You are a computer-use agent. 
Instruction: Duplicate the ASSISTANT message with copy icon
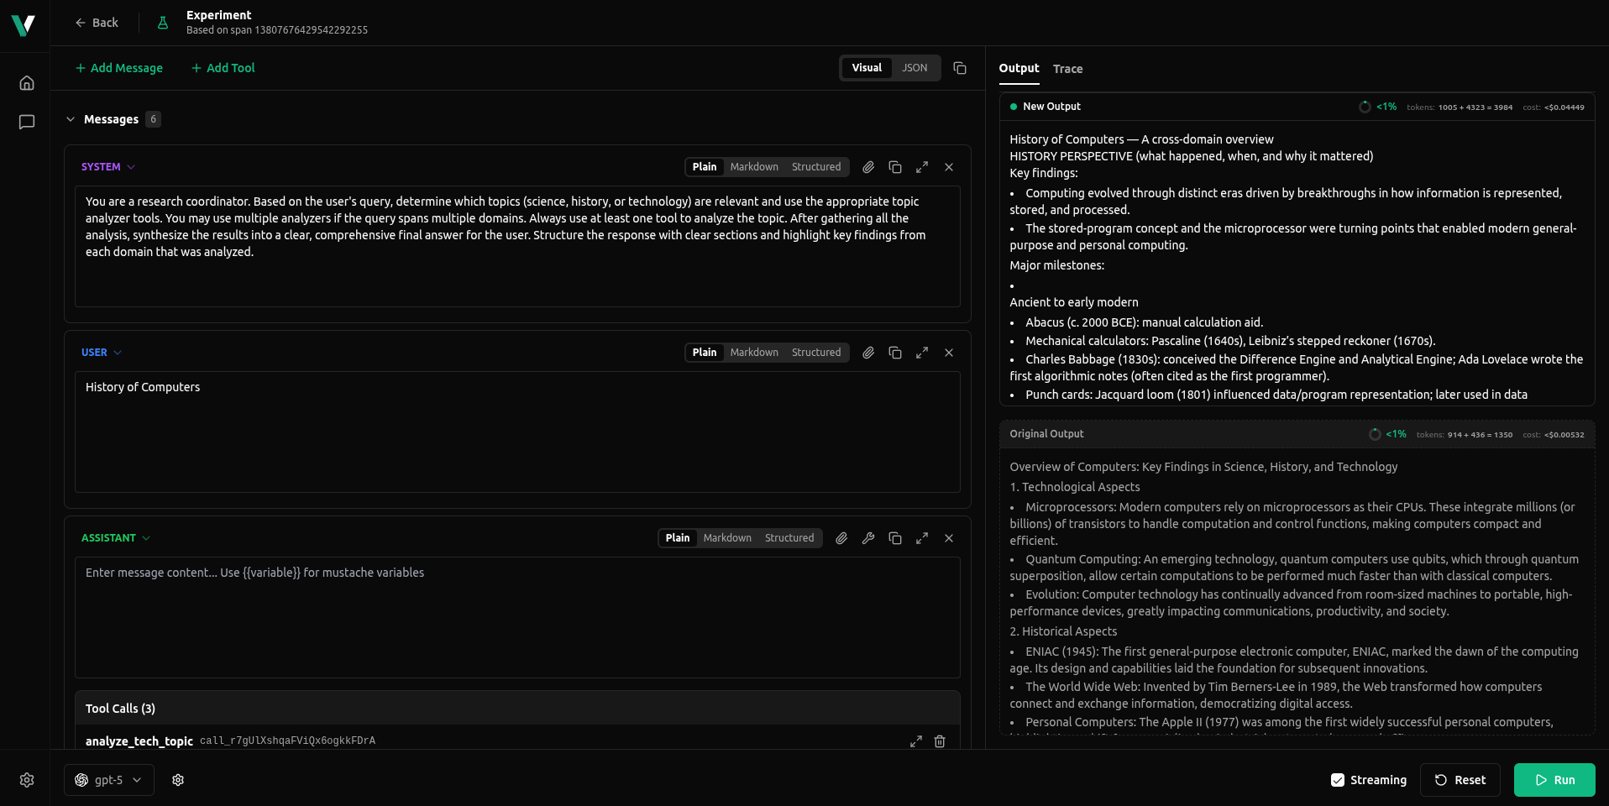895,538
